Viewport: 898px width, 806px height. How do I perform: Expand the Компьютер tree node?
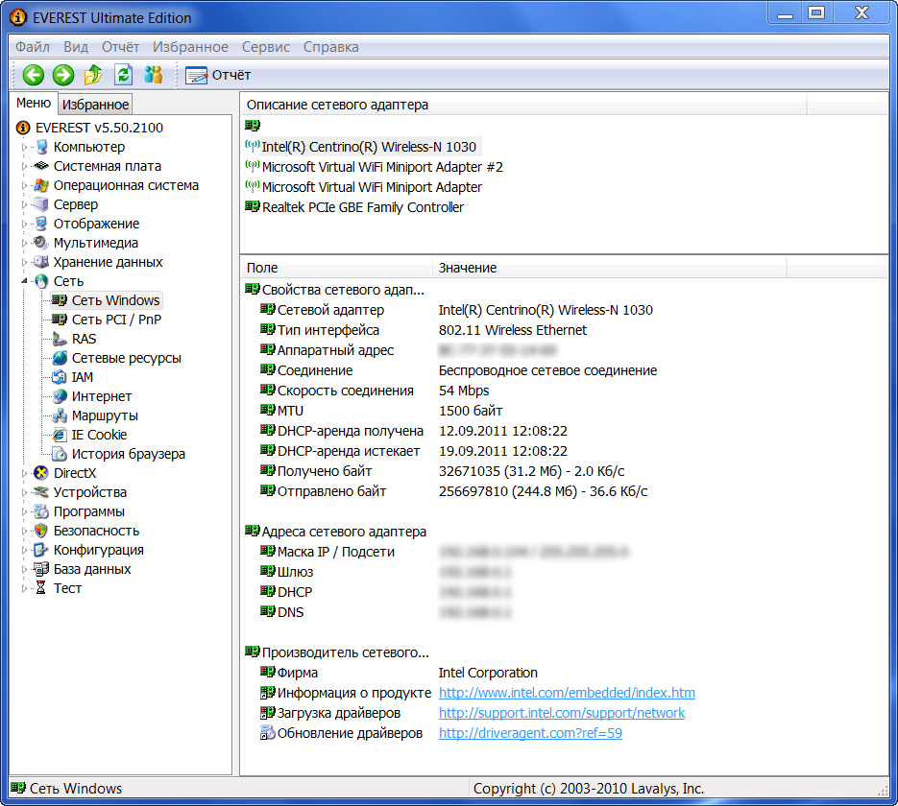tap(24, 147)
